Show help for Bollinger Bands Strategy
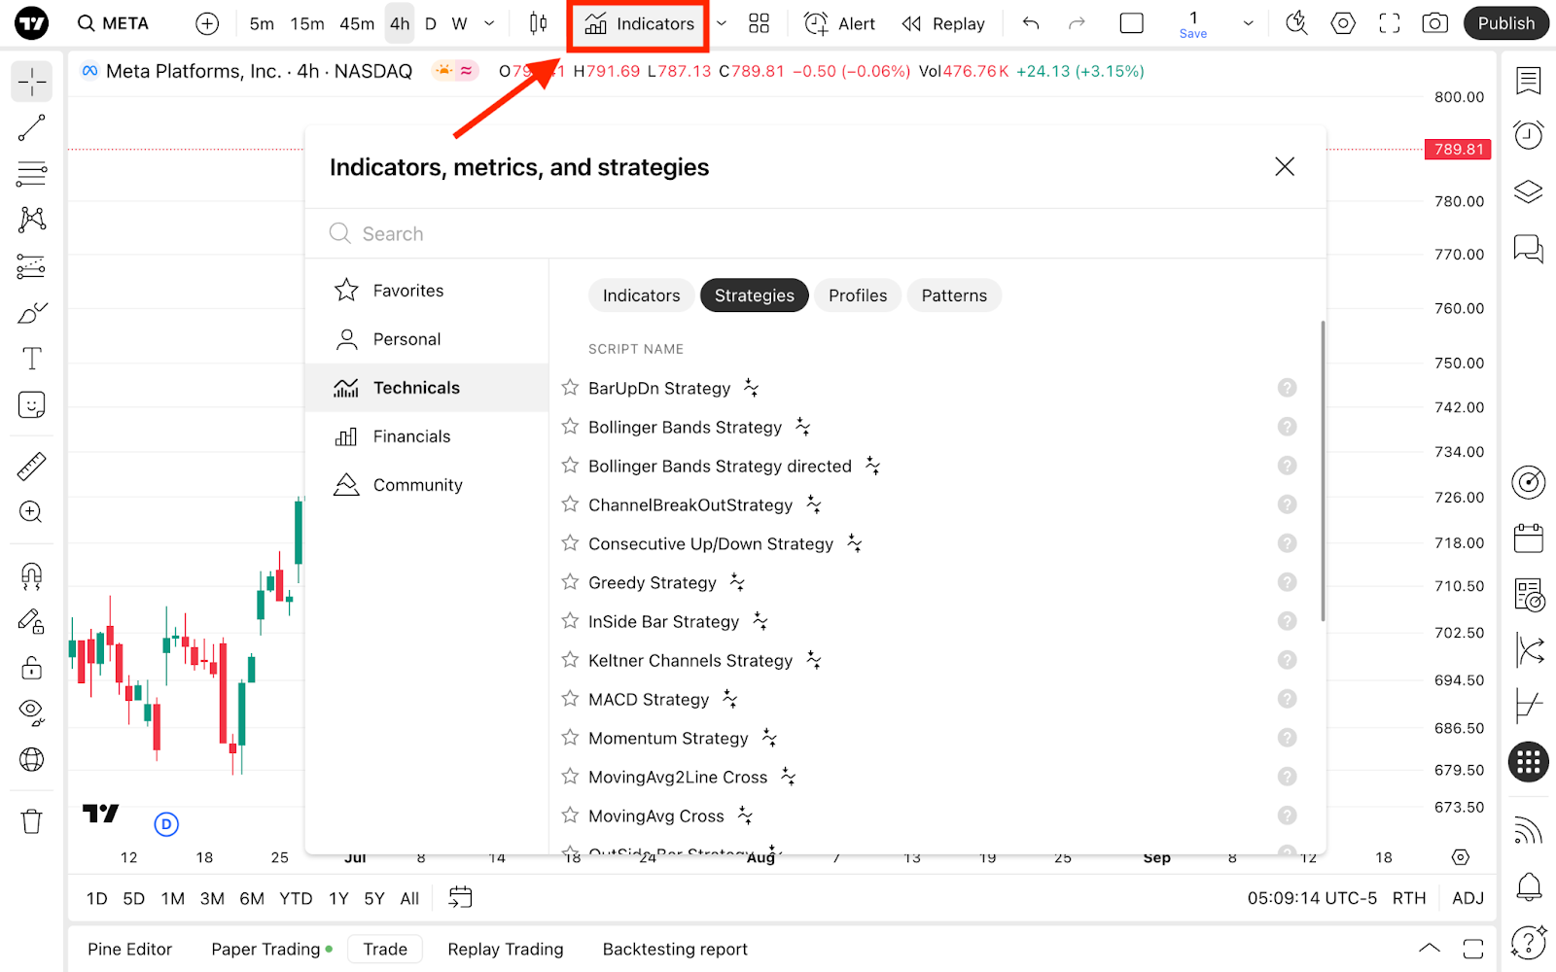Image resolution: width=1556 pixels, height=972 pixels. pos(1287,427)
